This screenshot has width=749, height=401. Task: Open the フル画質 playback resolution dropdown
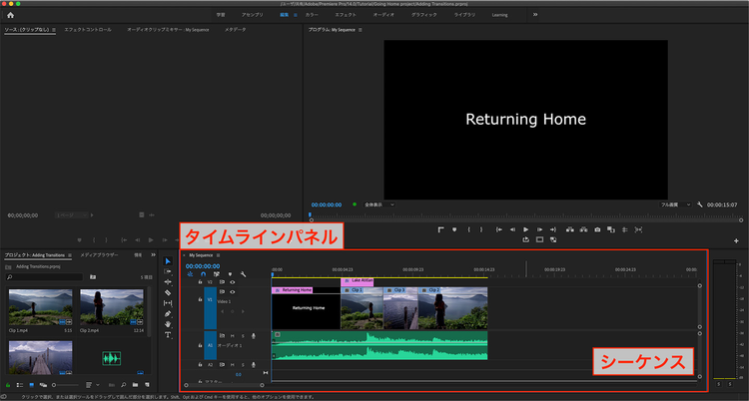tap(676, 204)
